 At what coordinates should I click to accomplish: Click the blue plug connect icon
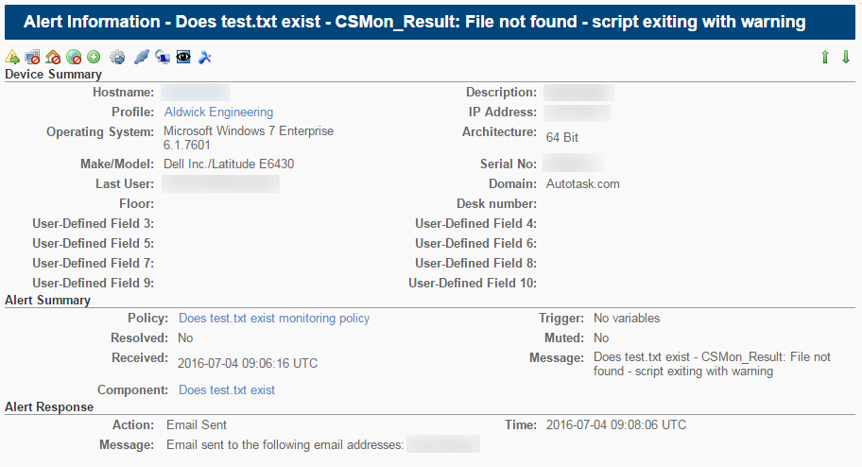141,57
